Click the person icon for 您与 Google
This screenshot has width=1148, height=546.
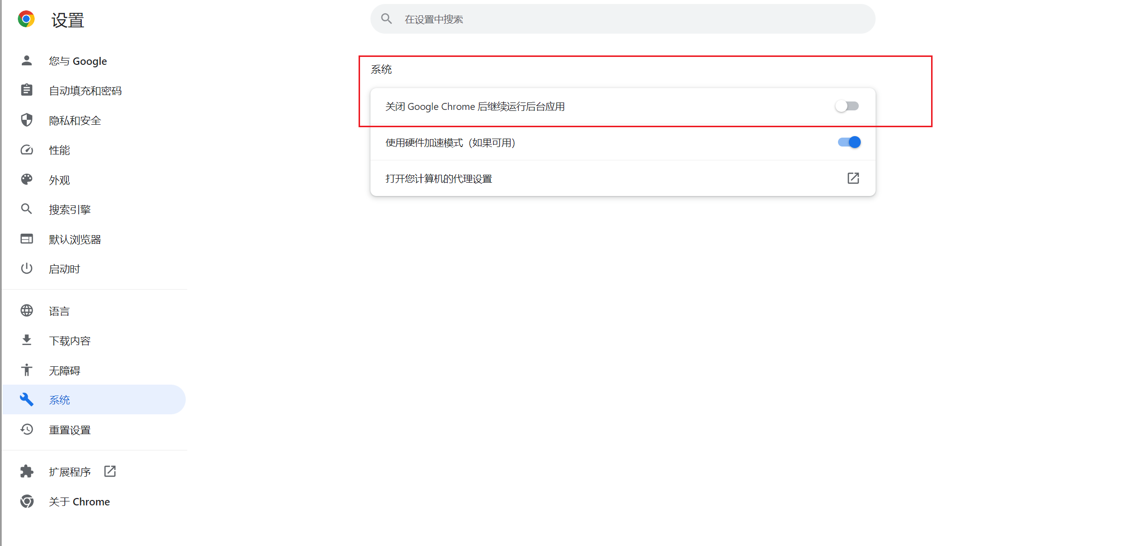click(x=27, y=60)
